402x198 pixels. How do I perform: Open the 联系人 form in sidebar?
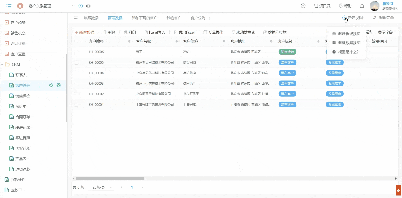(21, 75)
